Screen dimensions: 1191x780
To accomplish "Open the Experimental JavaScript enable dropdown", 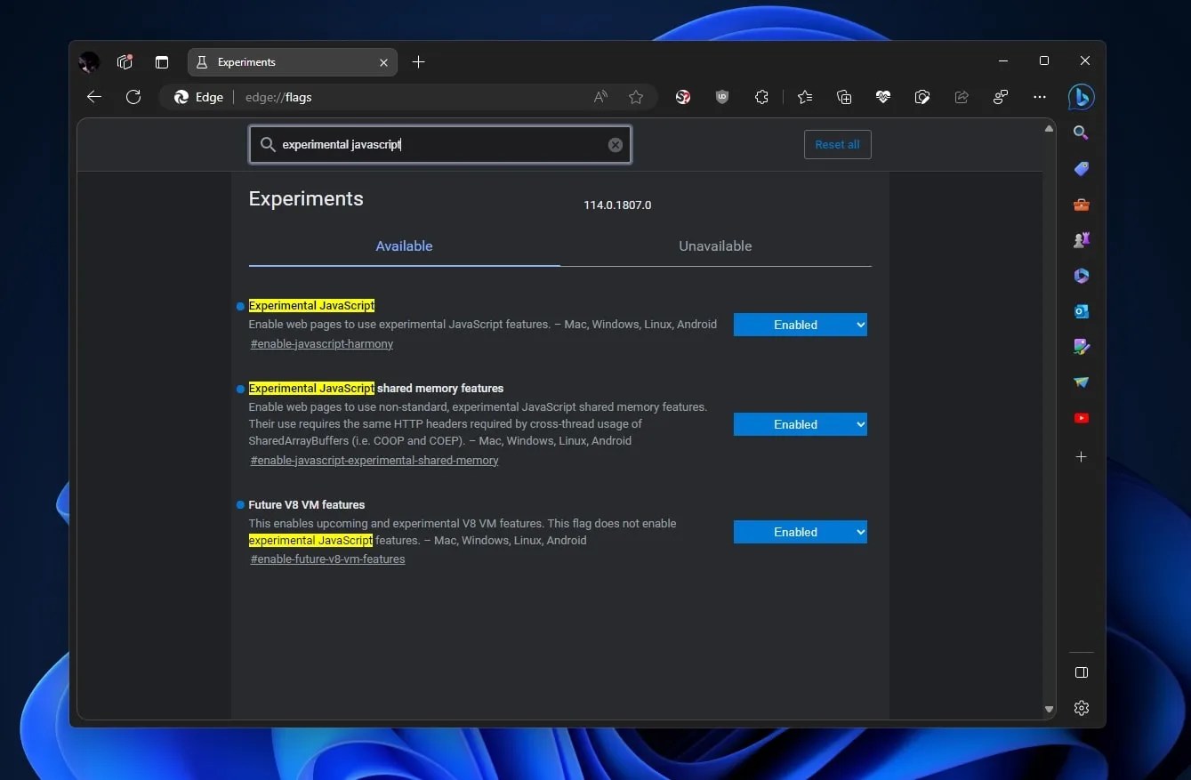I will tap(800, 325).
